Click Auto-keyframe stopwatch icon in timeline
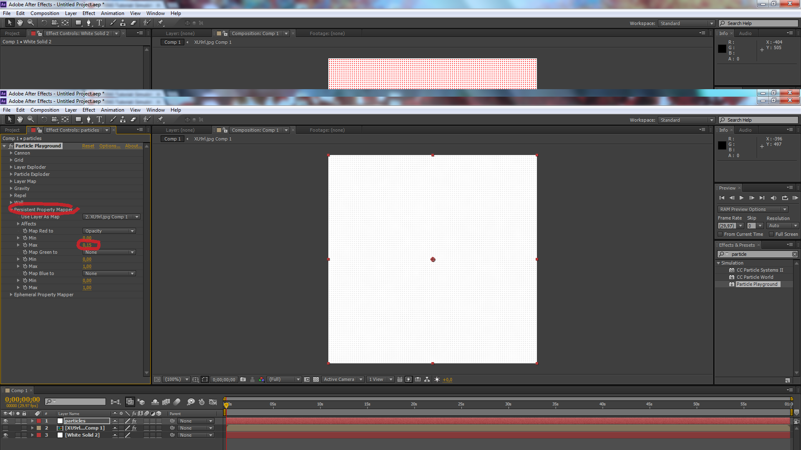801x450 pixels. (202, 402)
